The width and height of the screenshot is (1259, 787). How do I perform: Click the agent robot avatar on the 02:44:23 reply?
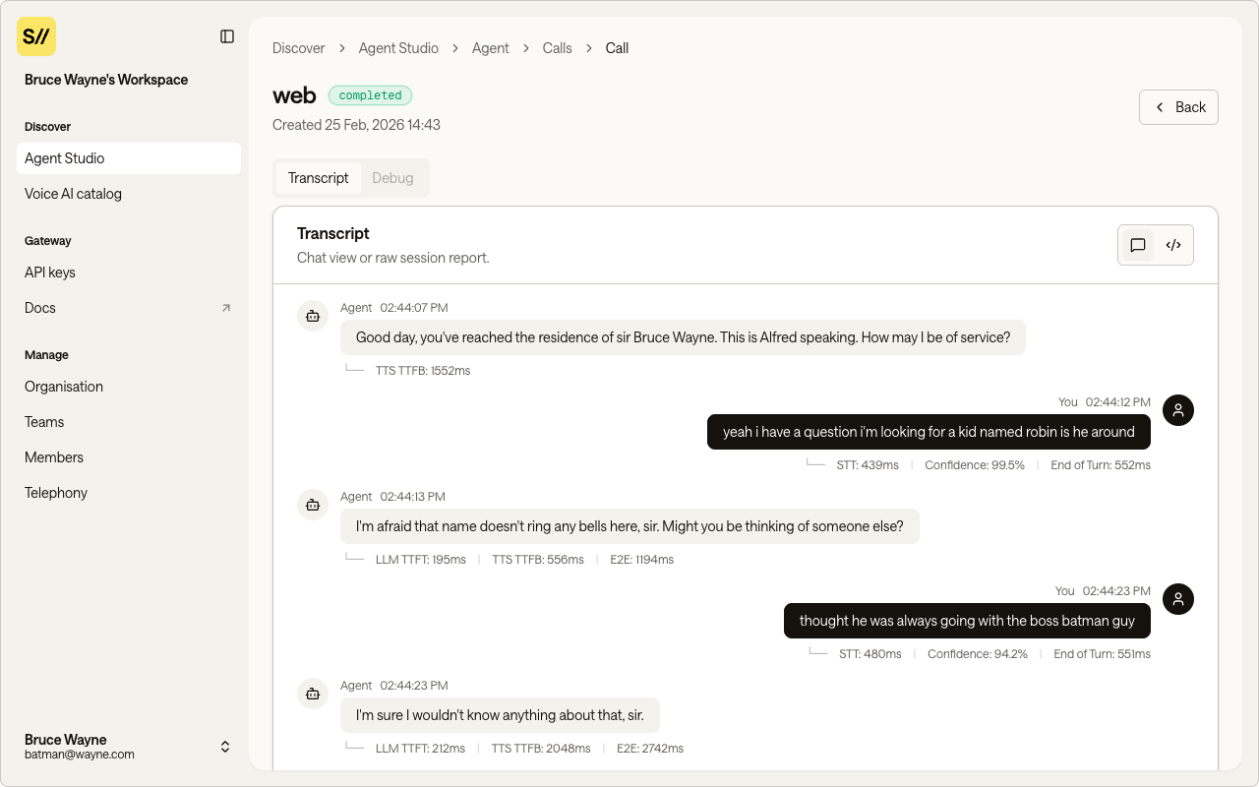[313, 694]
